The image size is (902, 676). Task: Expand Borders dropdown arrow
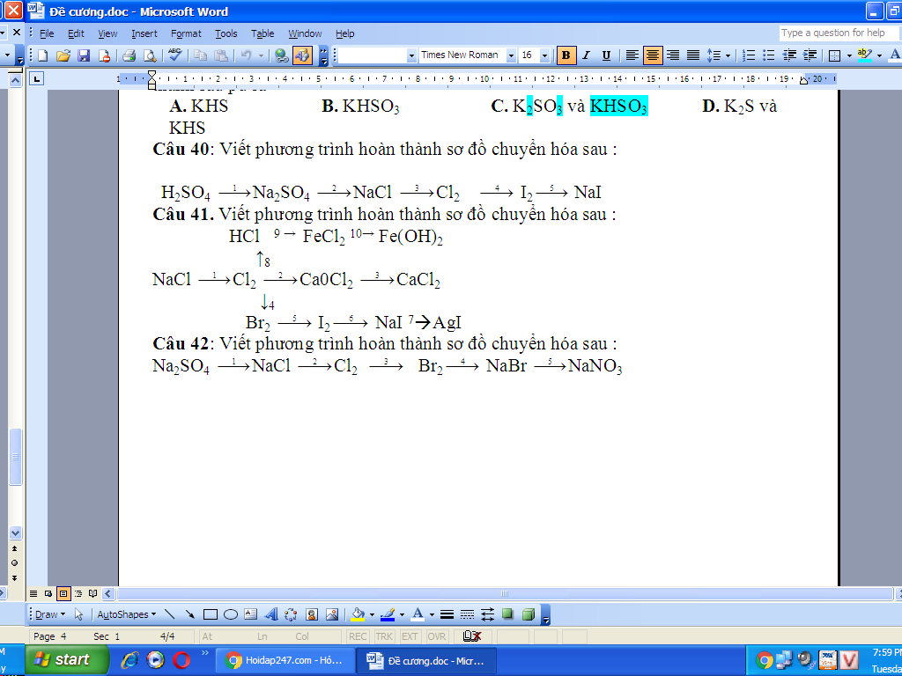tap(850, 55)
